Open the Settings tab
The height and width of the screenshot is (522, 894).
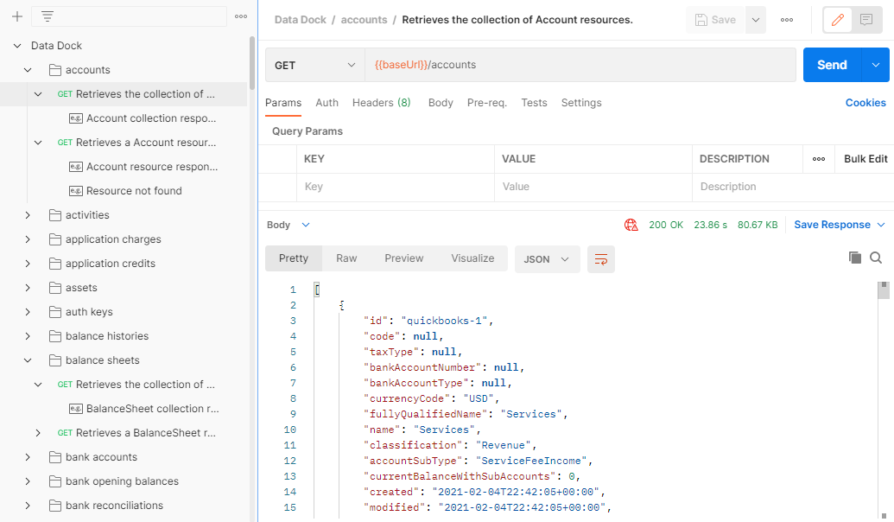point(581,103)
